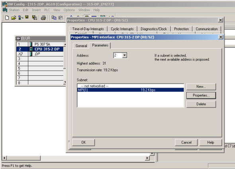Click the Save and Compile icon

35,18
